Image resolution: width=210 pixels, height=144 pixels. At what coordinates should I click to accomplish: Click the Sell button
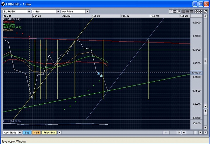pyautogui.click(x=36, y=133)
